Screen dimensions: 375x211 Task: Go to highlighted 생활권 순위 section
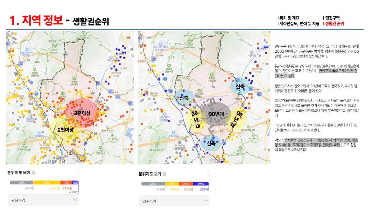tap(333, 23)
